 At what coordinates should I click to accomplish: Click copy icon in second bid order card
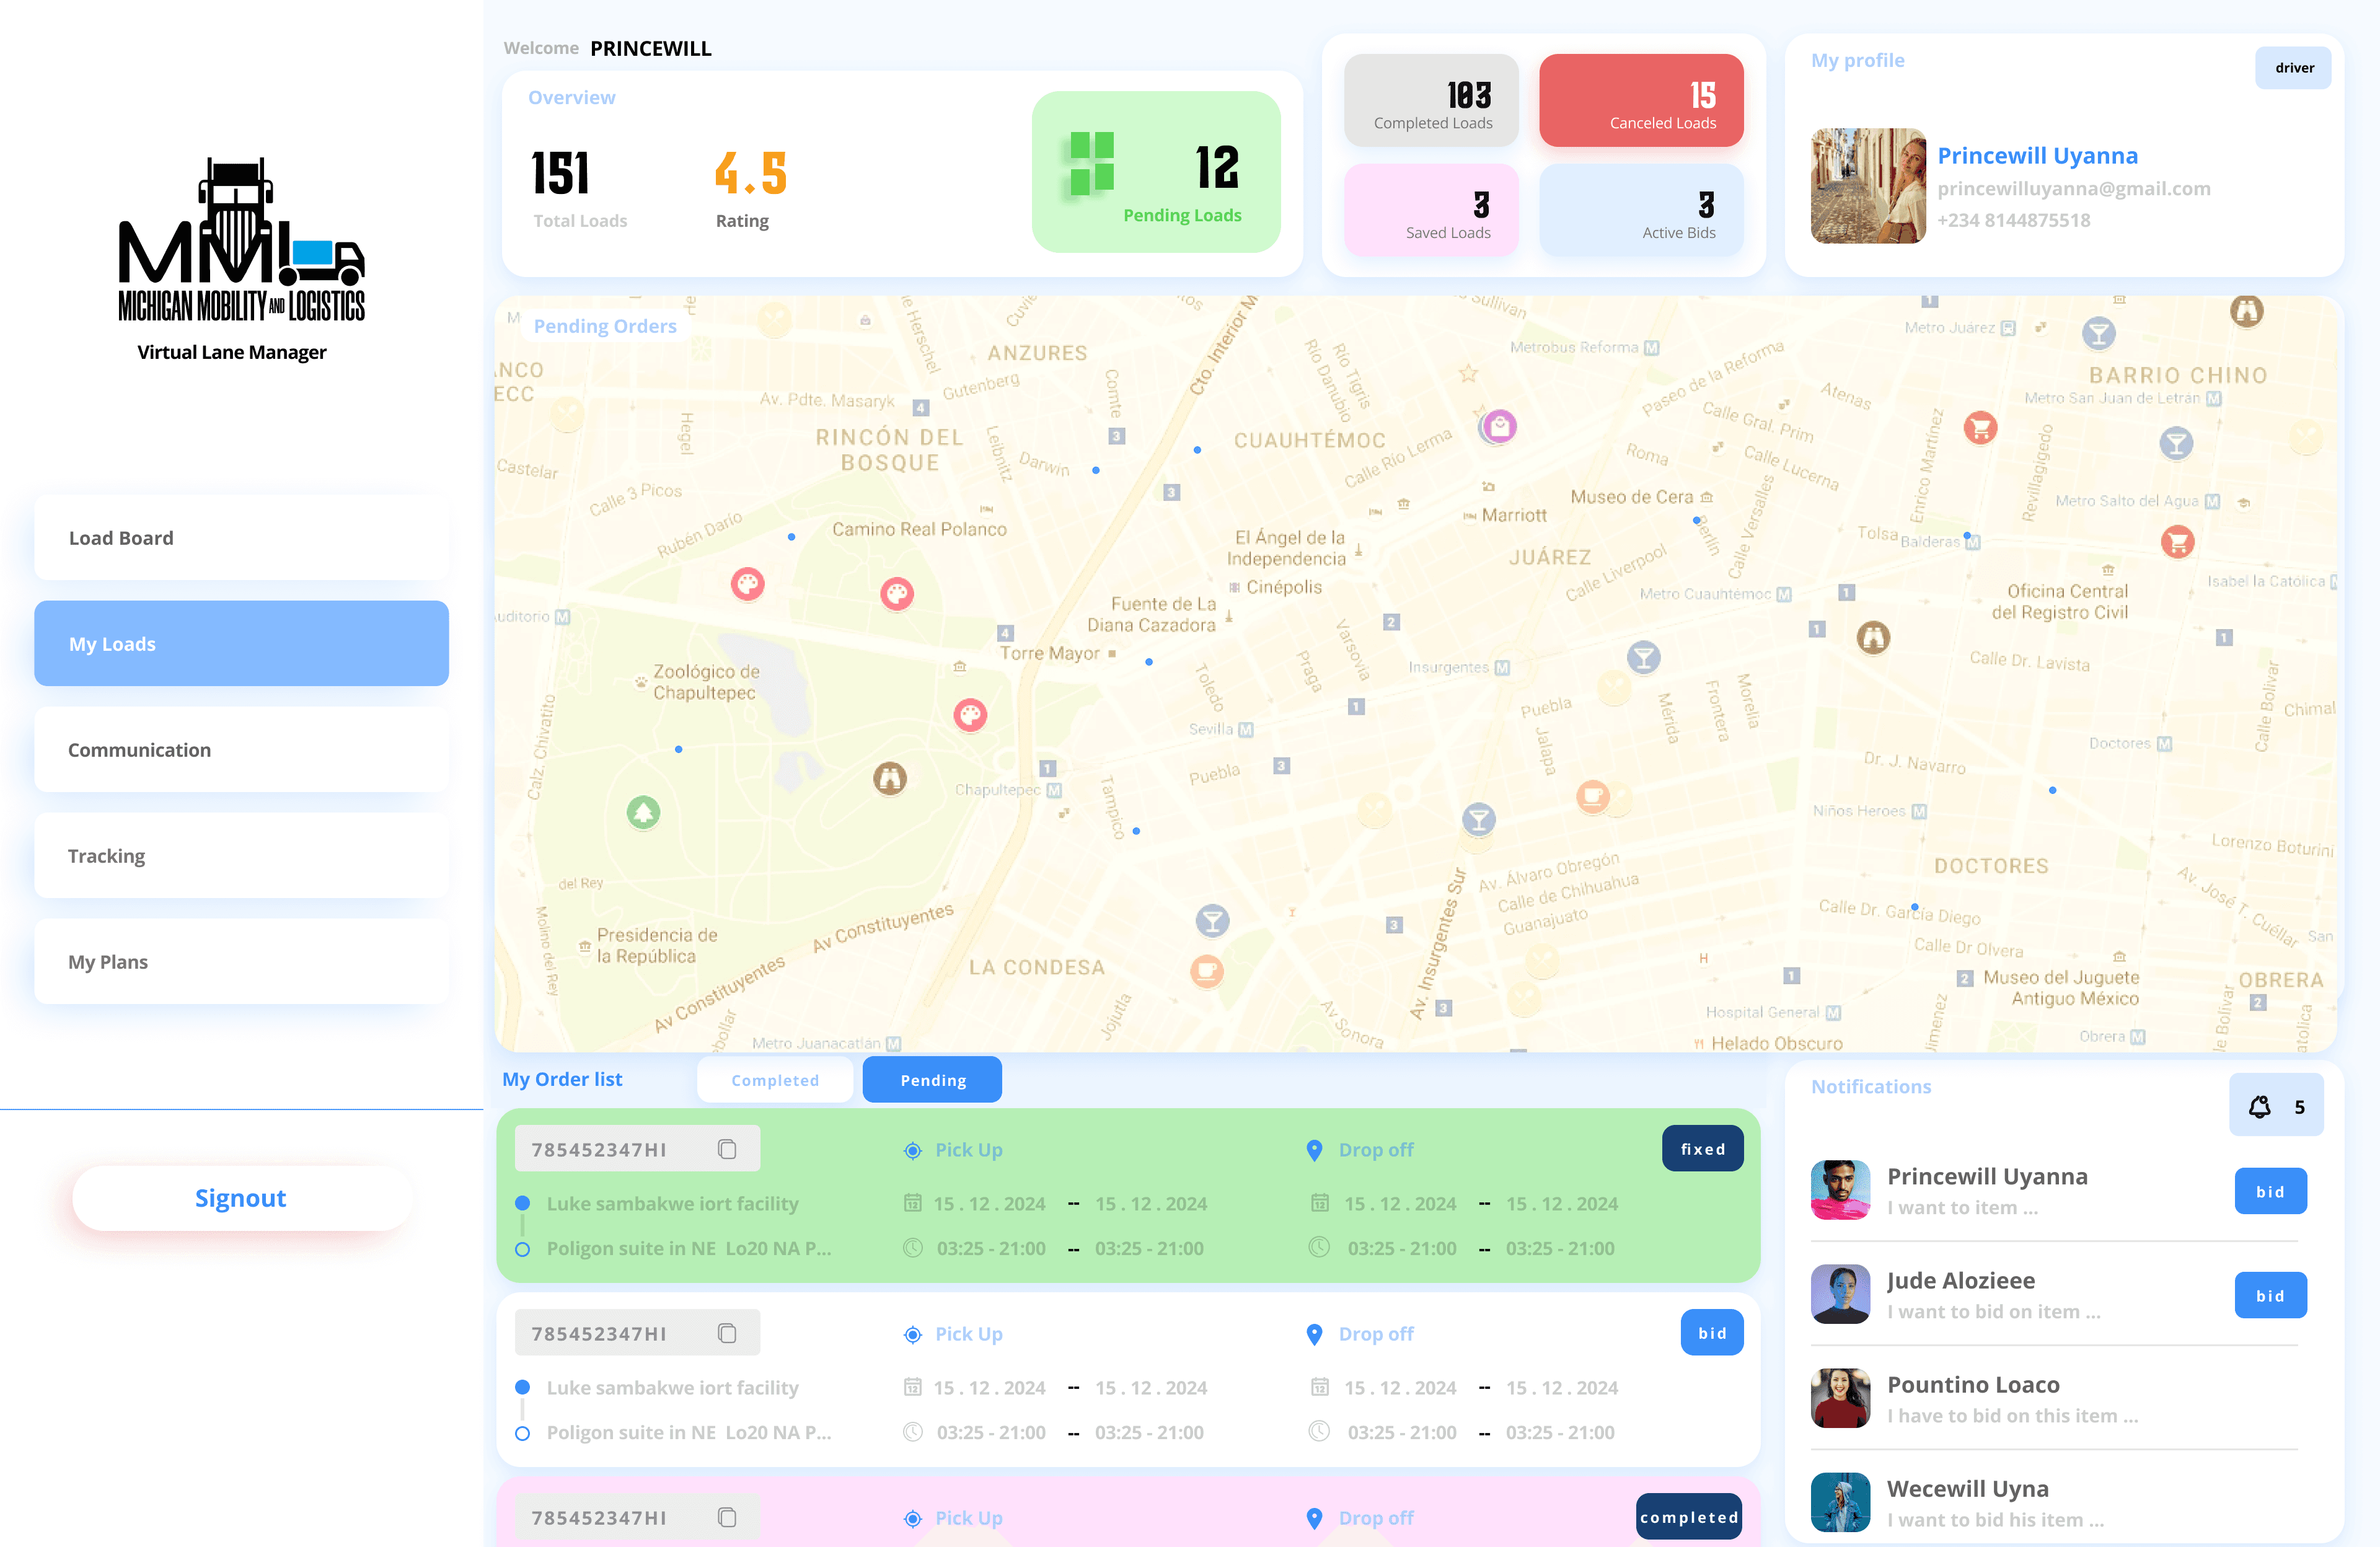(727, 1333)
